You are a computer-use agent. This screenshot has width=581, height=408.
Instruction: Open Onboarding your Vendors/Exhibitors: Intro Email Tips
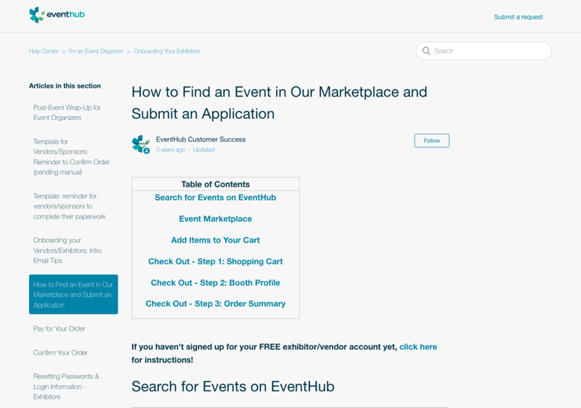[x=68, y=250]
